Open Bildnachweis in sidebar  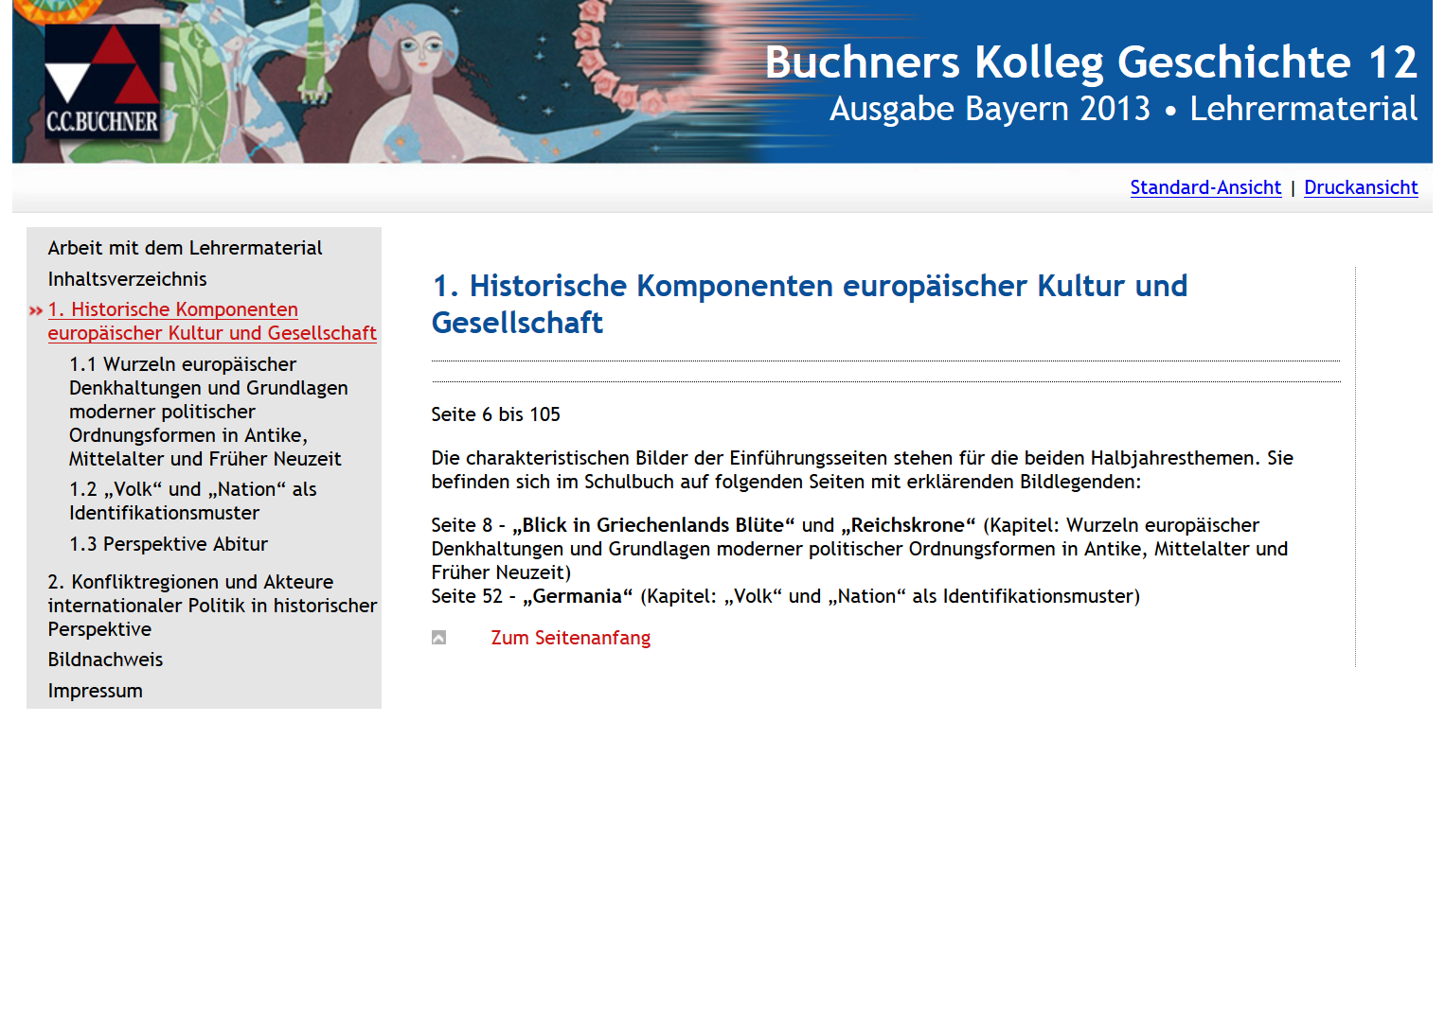[x=105, y=660]
